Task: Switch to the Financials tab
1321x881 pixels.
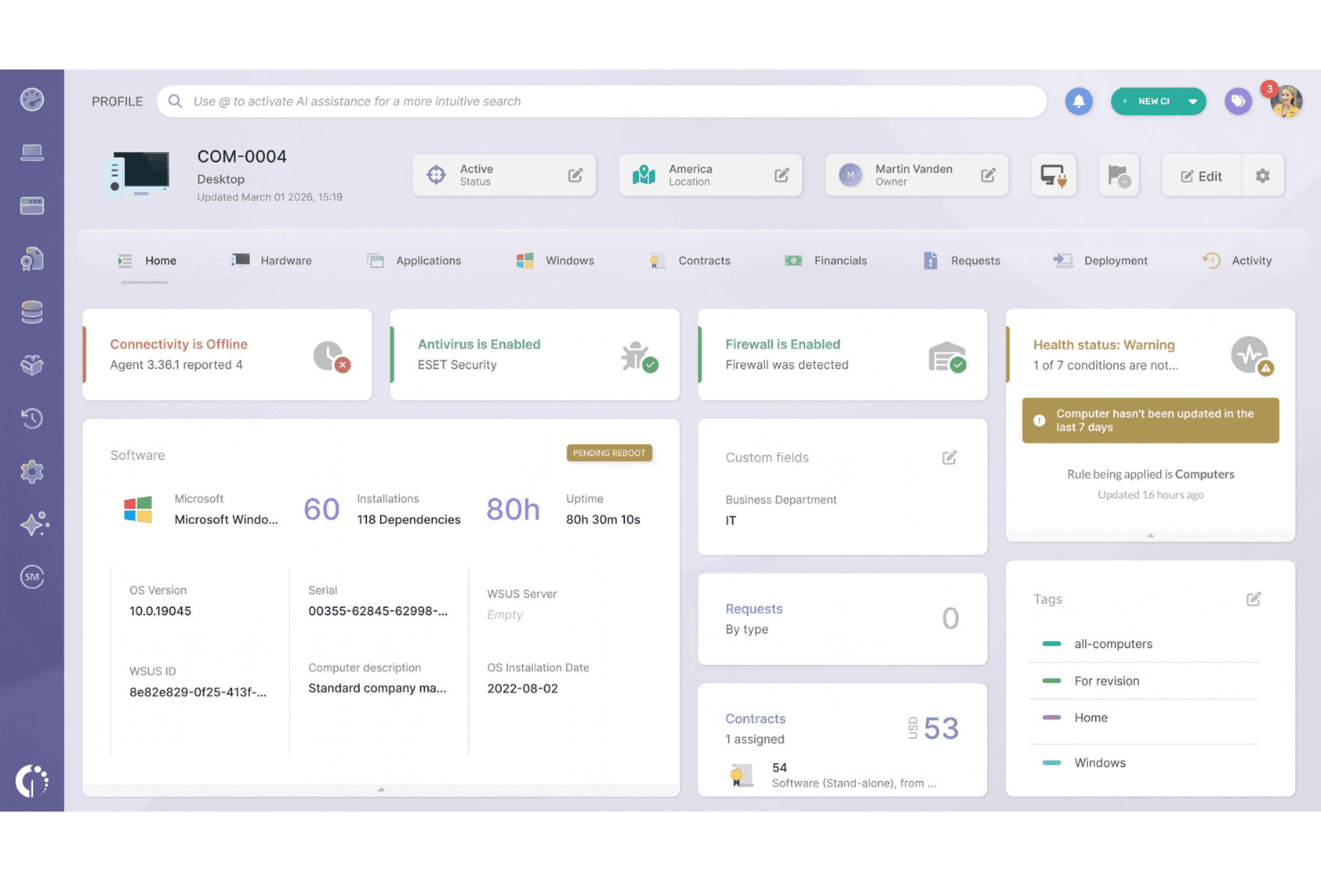Action: (x=826, y=261)
